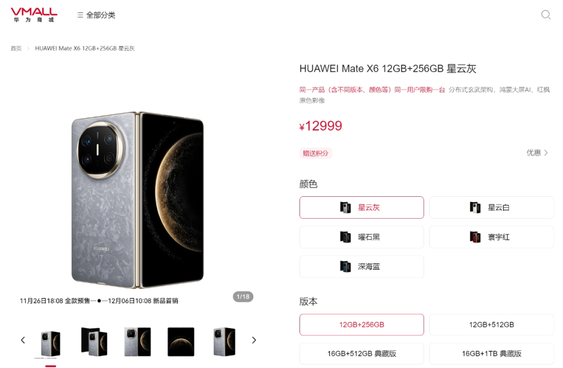Select the 星云灰 color option
563x368 pixels.
click(x=362, y=207)
